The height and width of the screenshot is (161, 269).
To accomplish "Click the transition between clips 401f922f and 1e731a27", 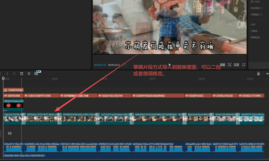I will (98, 119).
